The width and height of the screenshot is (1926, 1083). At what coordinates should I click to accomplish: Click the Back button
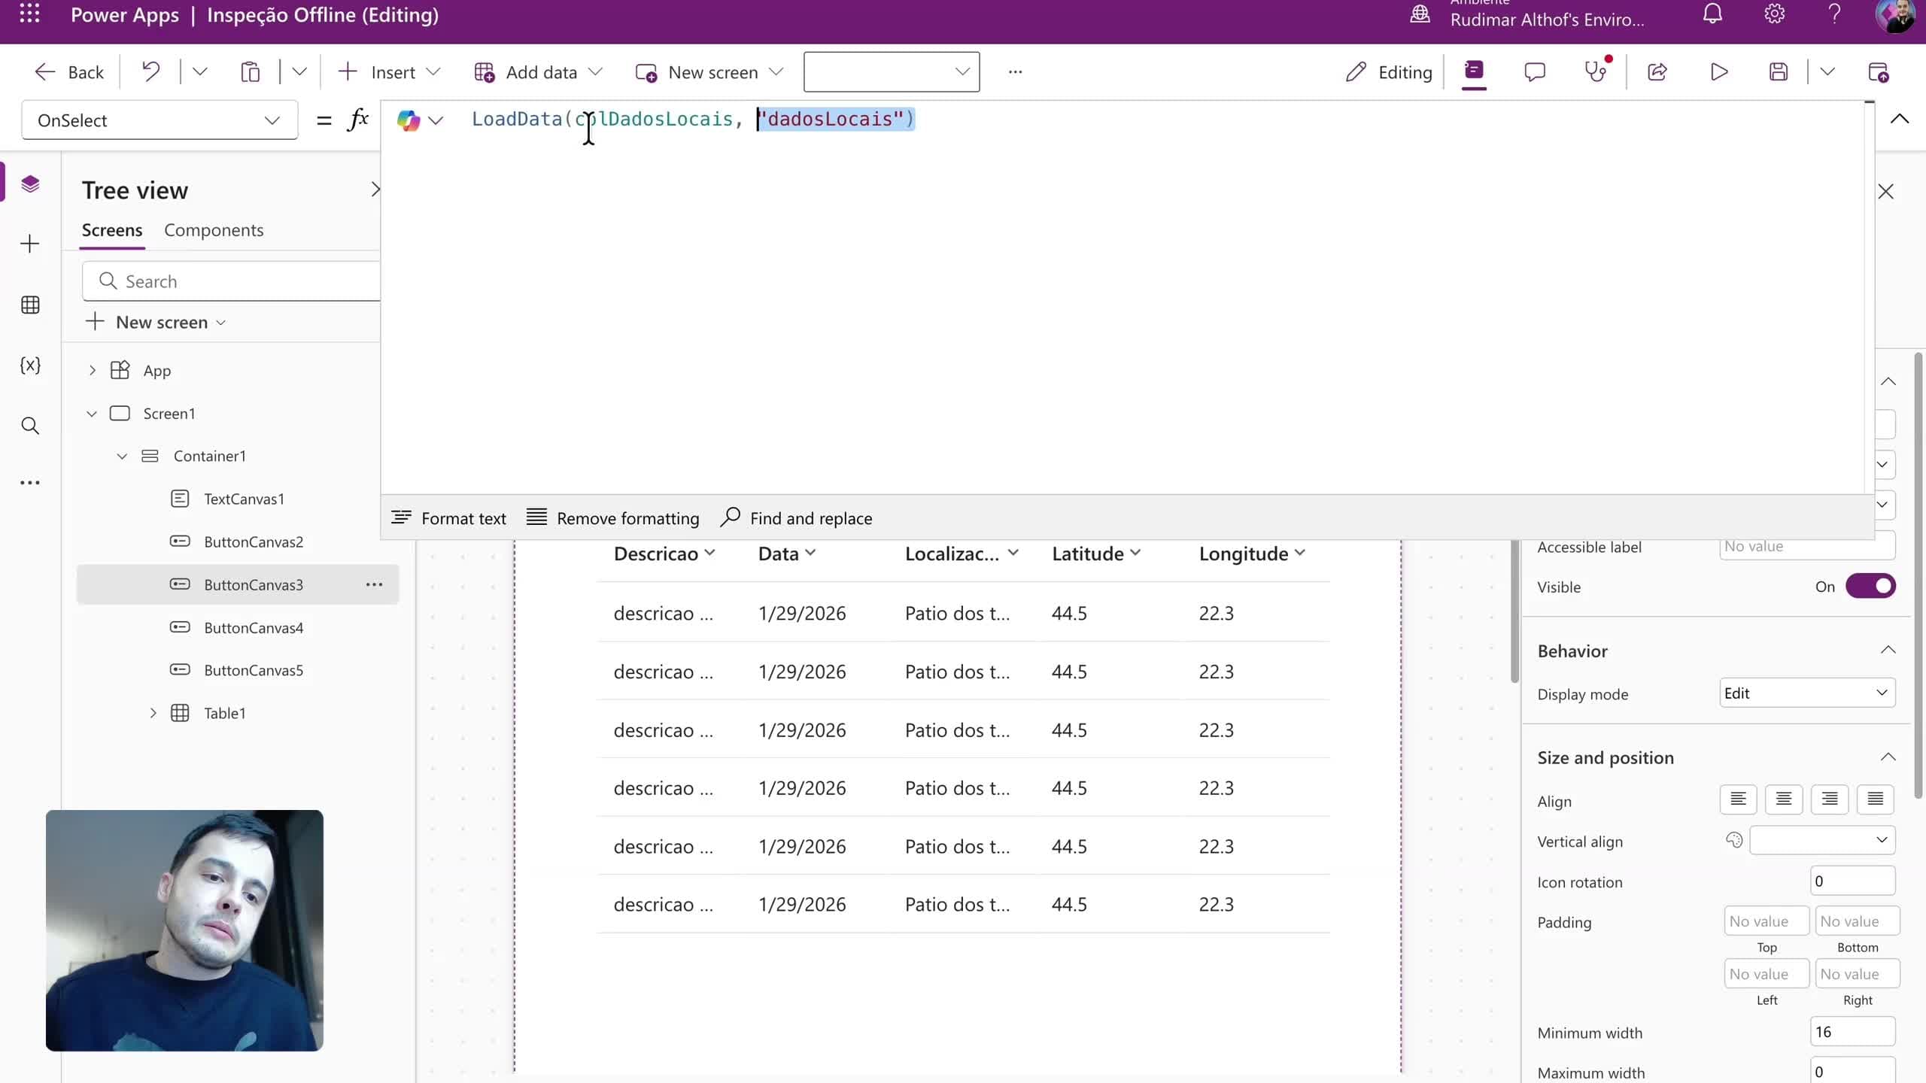(69, 71)
